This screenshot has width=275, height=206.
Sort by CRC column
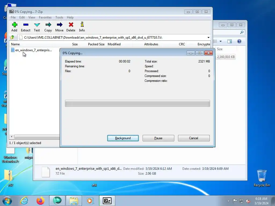pyautogui.click(x=173, y=44)
